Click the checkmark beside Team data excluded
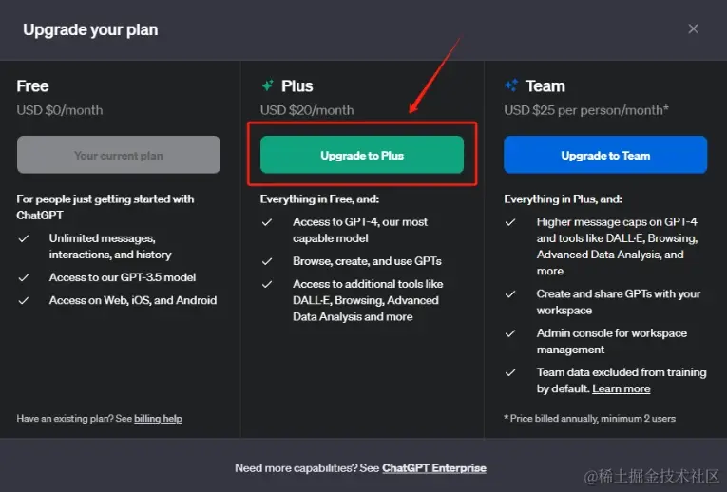The image size is (727, 492). click(x=511, y=372)
